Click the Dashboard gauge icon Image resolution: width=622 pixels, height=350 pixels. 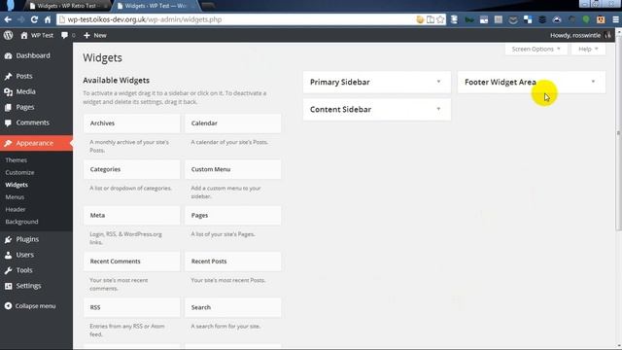[x=9, y=56]
